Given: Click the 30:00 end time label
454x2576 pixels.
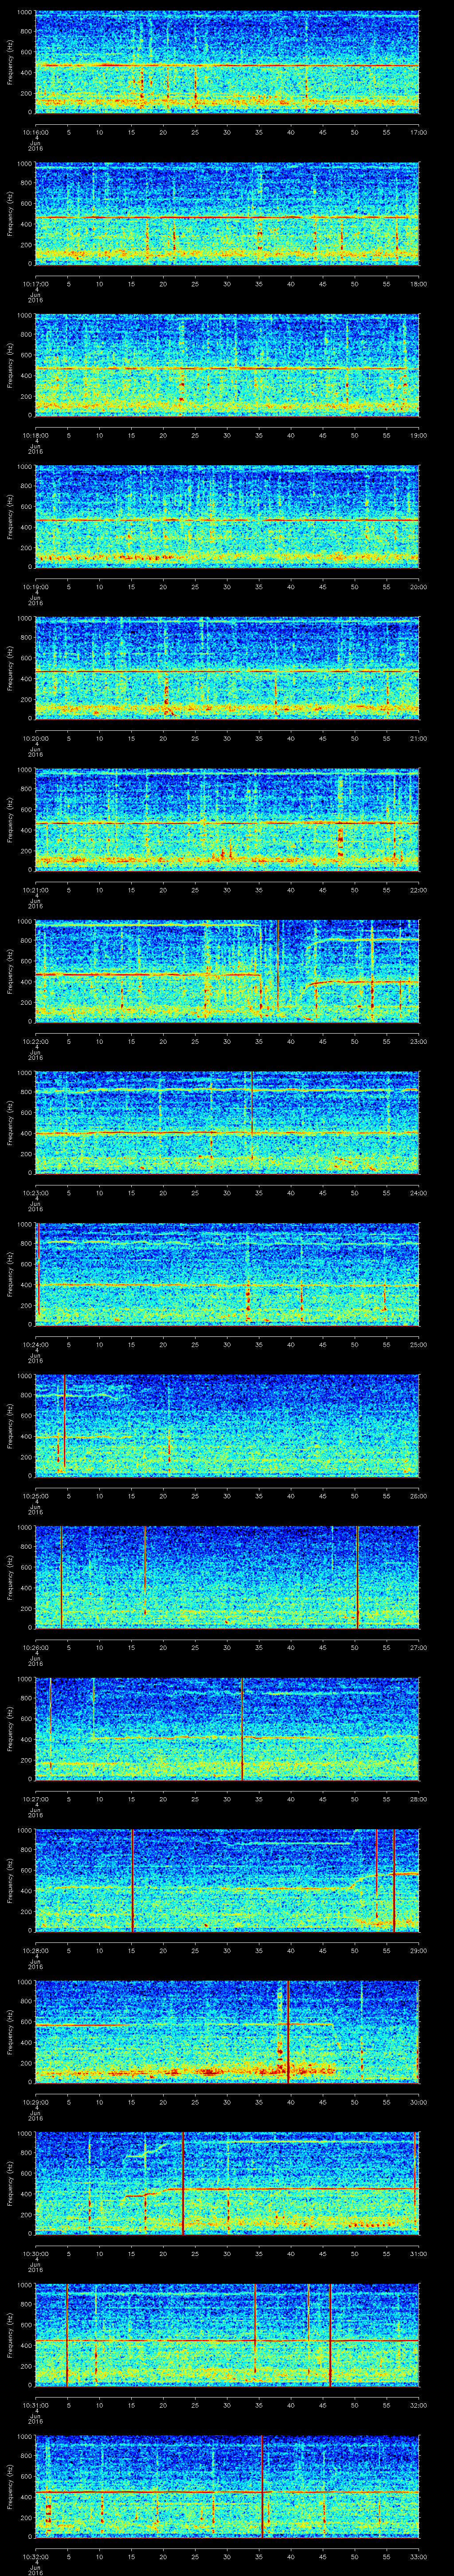Looking at the screenshot, I should [418, 2102].
